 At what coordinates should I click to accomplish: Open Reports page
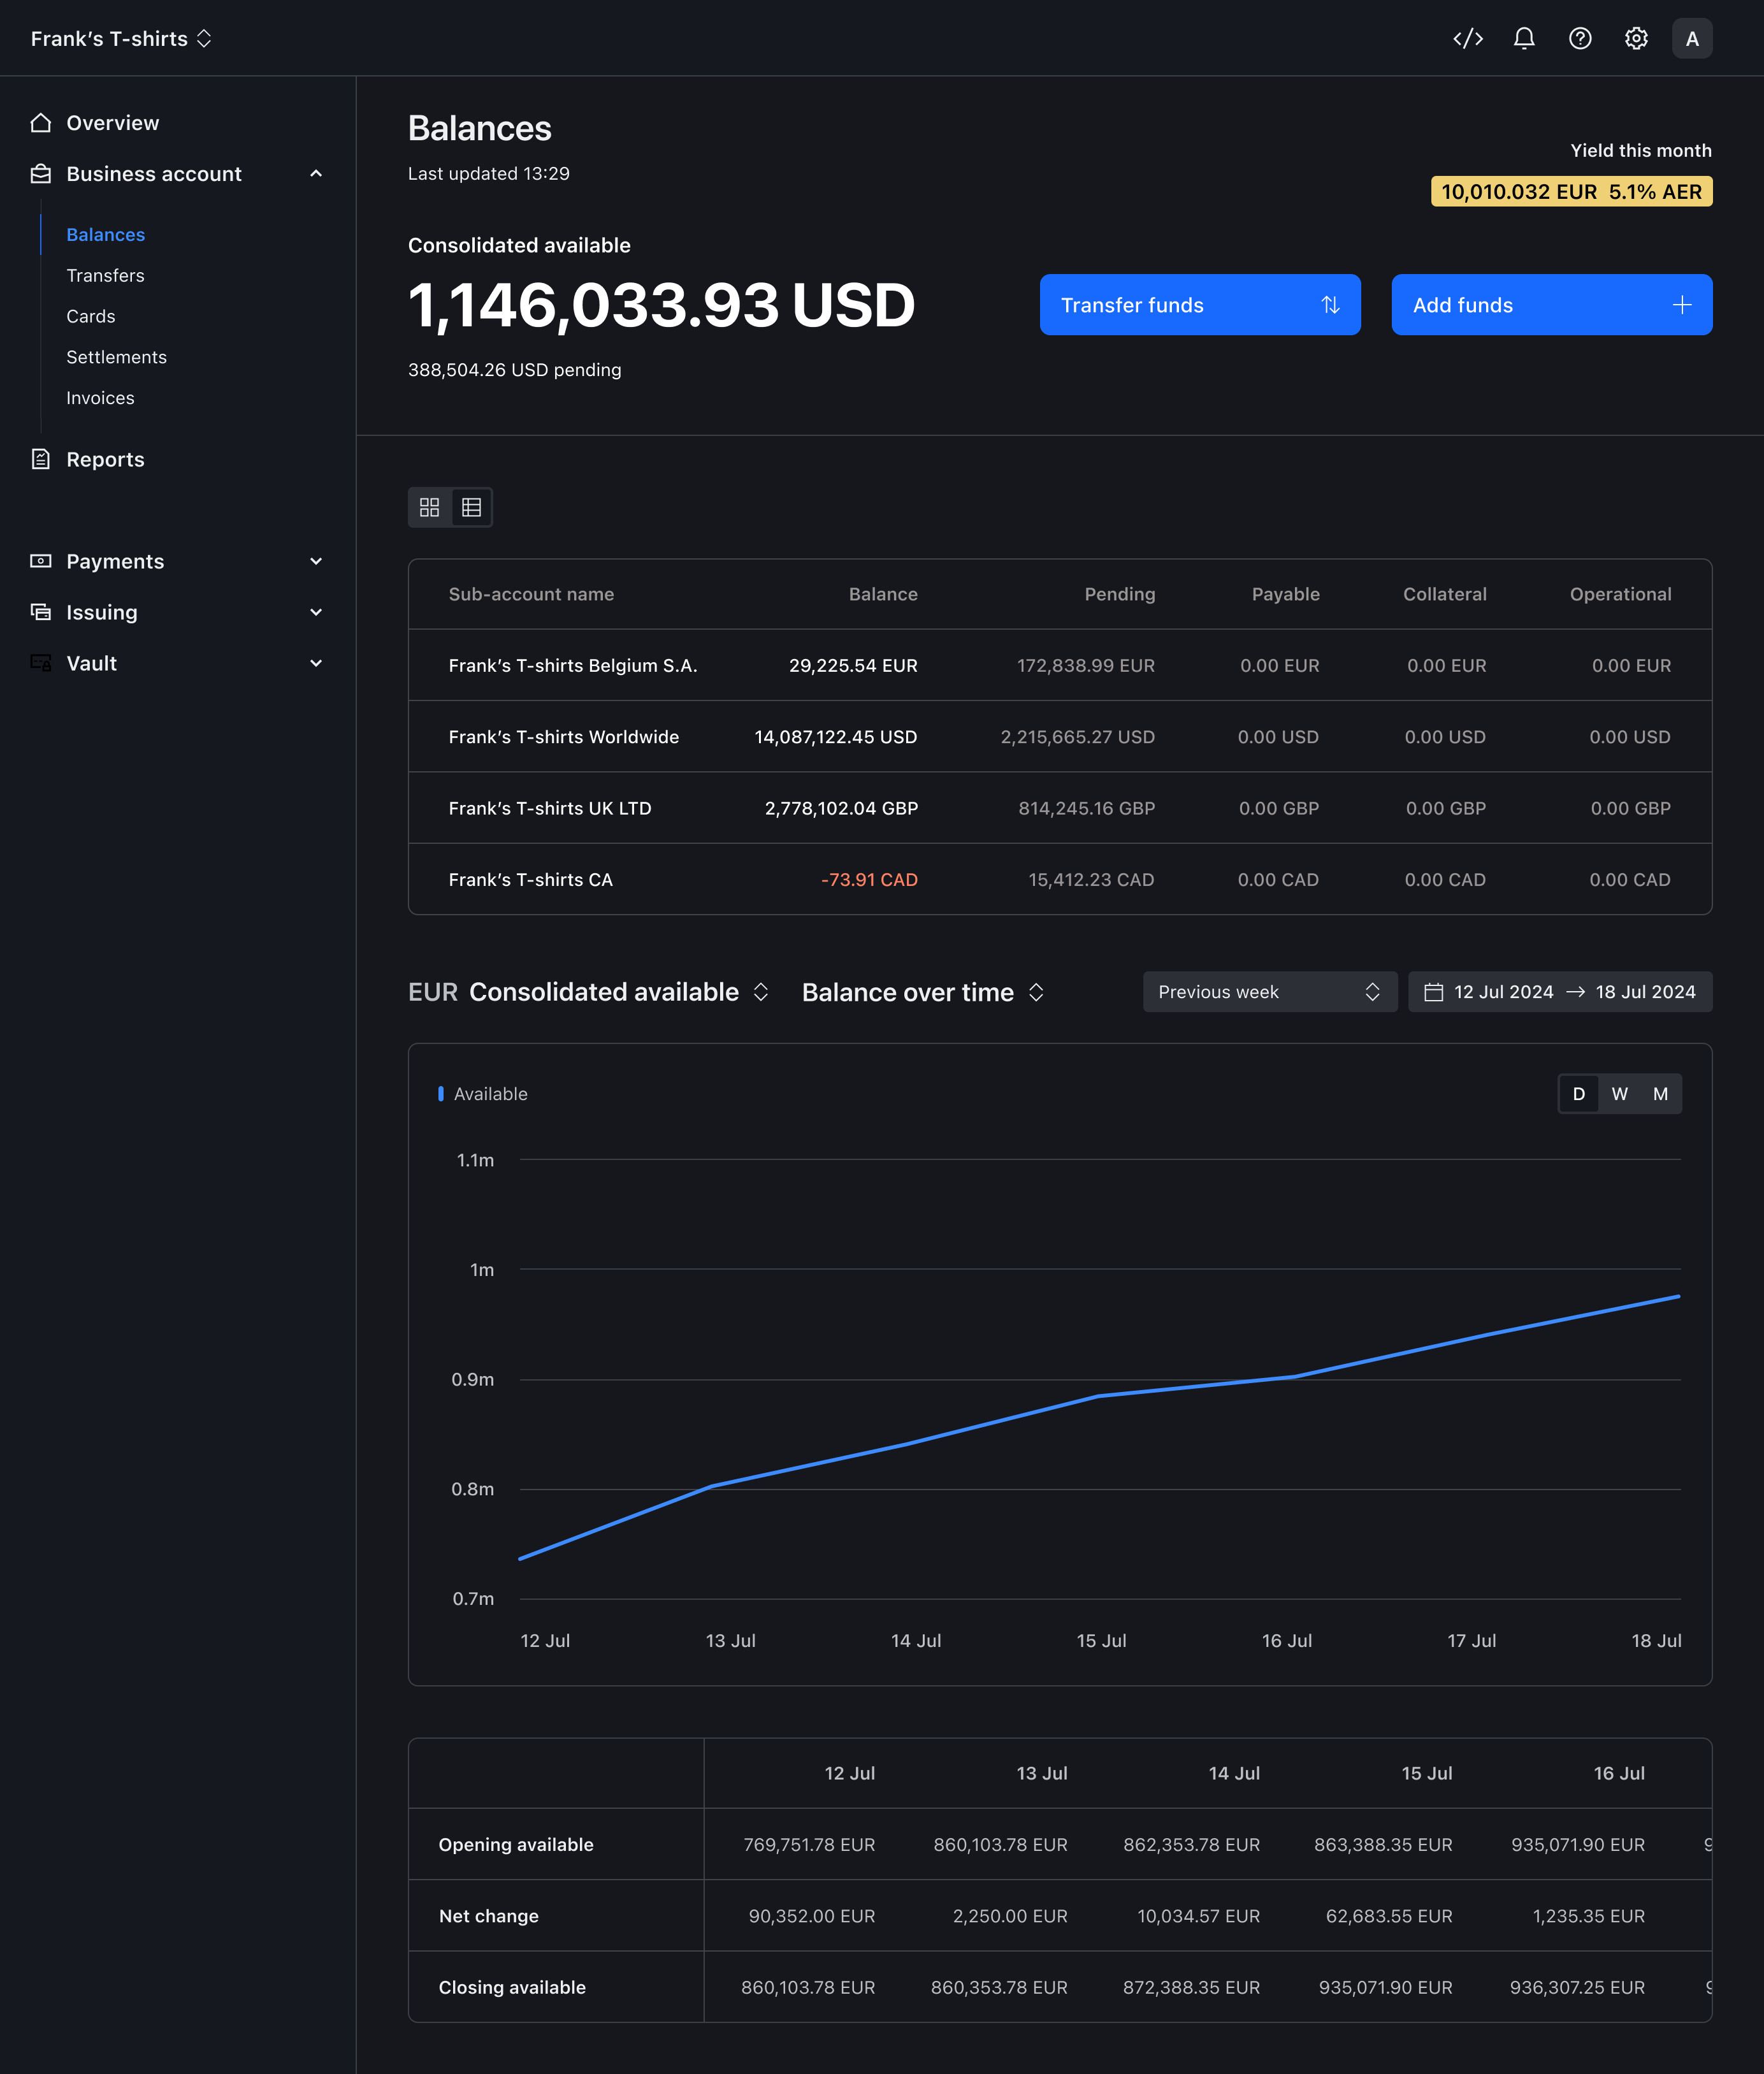tap(105, 459)
